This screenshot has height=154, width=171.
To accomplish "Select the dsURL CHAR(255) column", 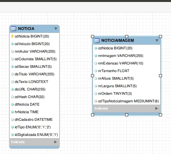I will click(x=34, y=89).
